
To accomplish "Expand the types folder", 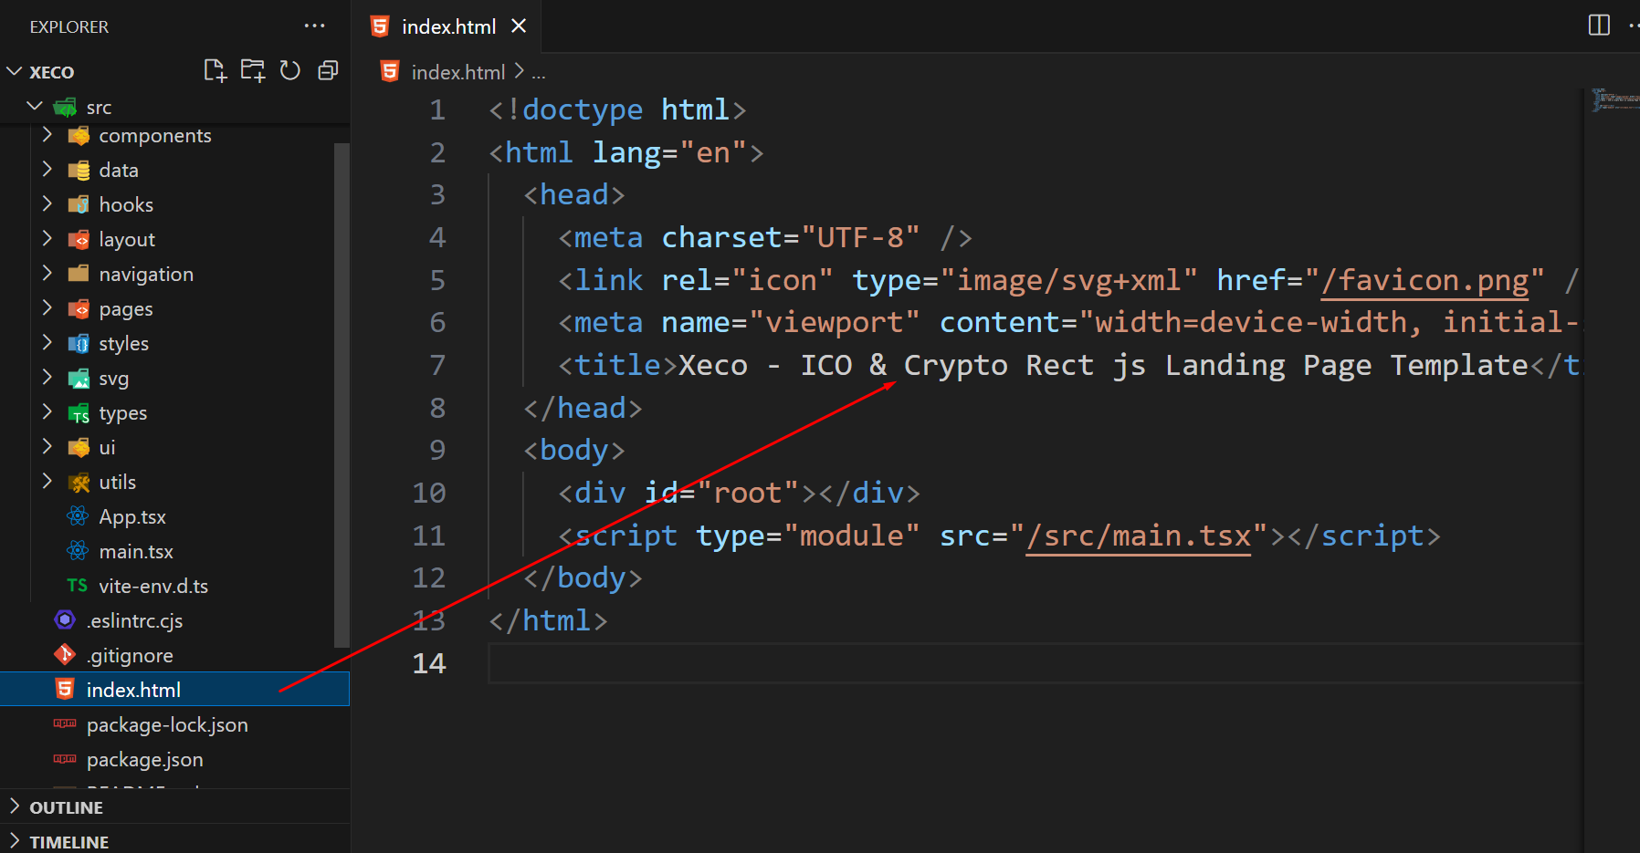I will [x=47, y=412].
